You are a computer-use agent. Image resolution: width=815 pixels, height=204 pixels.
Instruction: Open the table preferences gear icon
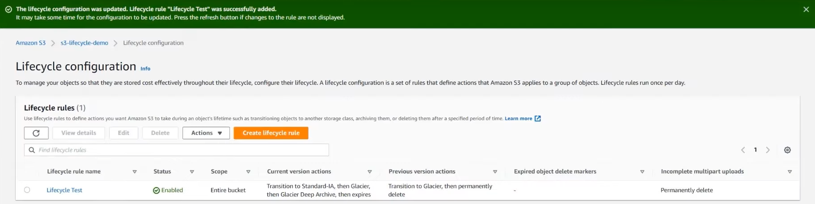point(787,150)
